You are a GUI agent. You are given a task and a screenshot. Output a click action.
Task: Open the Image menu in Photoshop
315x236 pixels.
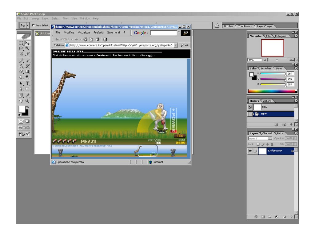[x=35, y=18]
